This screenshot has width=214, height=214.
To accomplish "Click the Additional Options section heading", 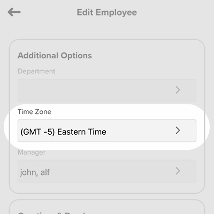I will pyautogui.click(x=55, y=56).
